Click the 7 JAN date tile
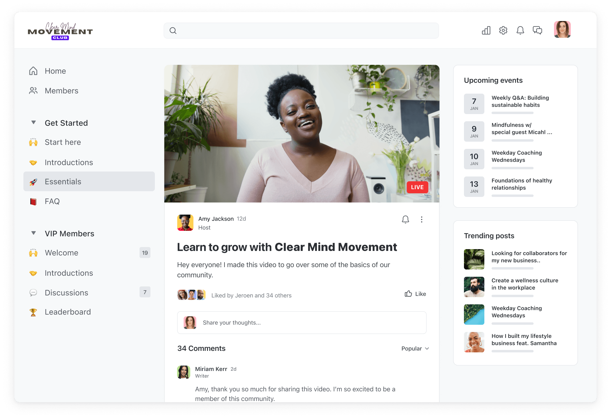 click(474, 104)
